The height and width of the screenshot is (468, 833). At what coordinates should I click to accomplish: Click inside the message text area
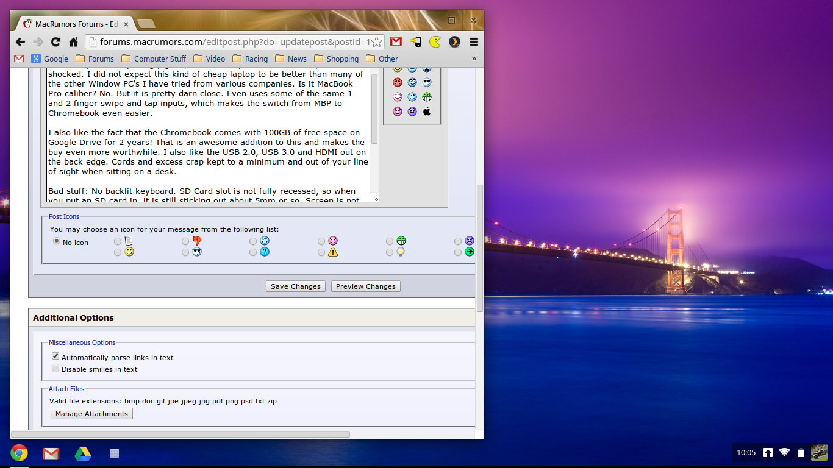pos(209,134)
